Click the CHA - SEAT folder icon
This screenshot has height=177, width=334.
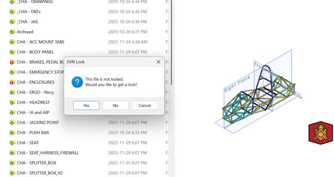[x=12, y=143]
